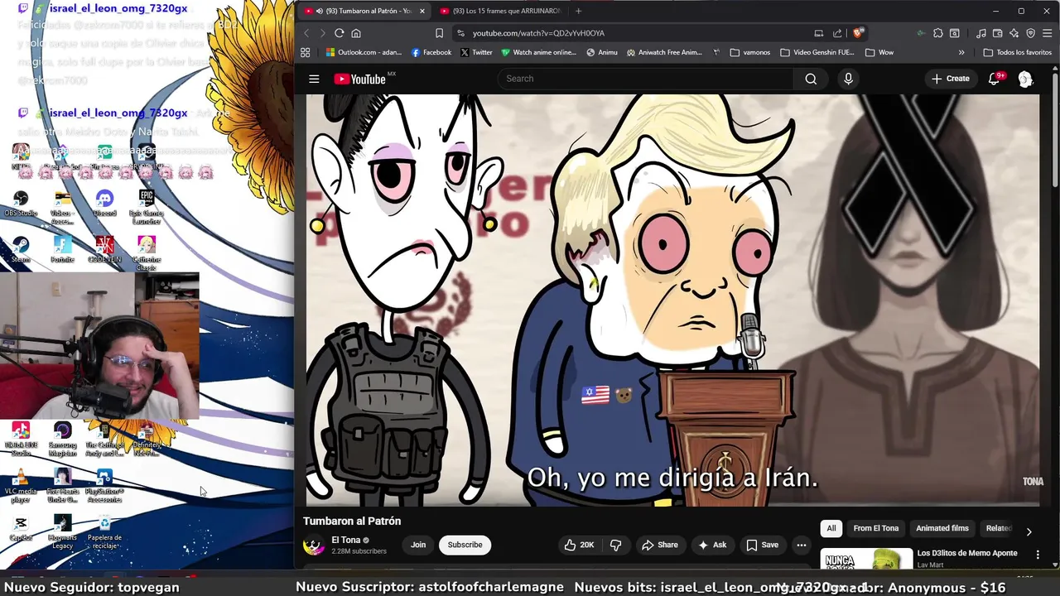The width and height of the screenshot is (1060, 596).
Task: Click the address bar URL
Action: point(538,33)
